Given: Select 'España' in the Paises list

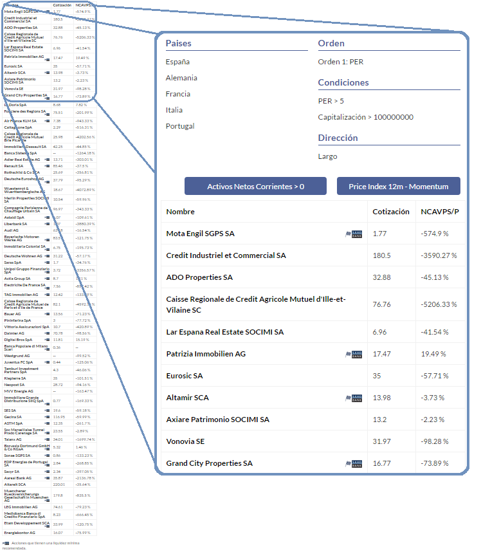Looking at the screenshot, I should (177, 62).
